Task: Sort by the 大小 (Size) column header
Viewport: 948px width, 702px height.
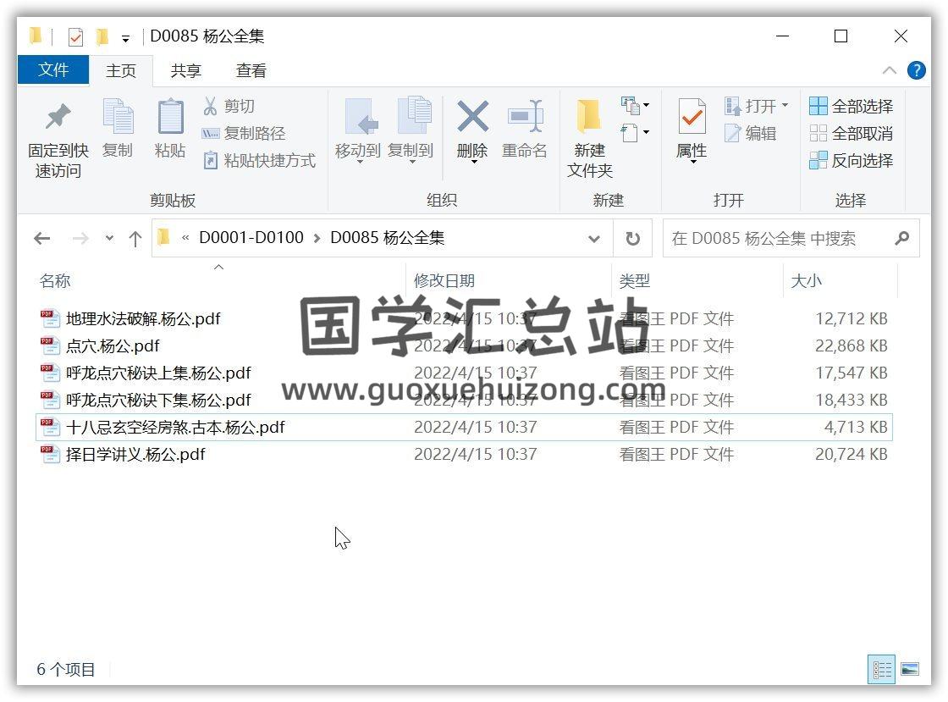Action: (806, 281)
